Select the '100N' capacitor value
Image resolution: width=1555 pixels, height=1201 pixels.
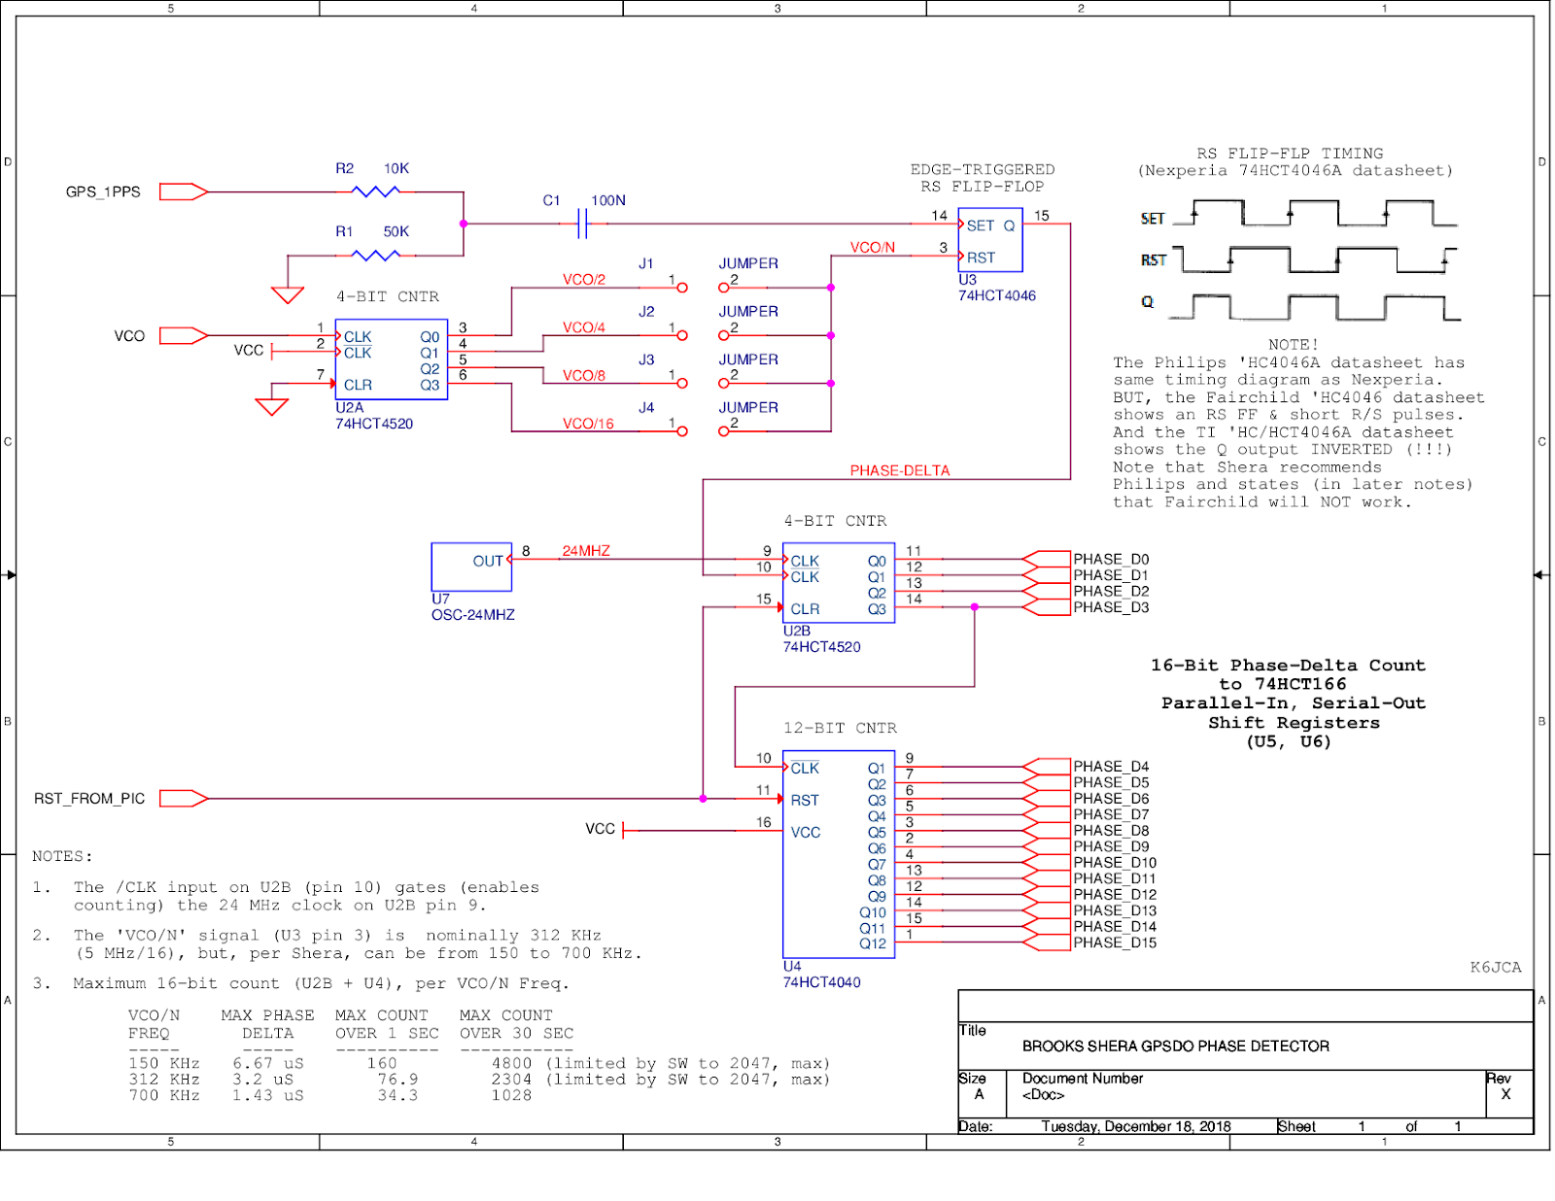click(x=608, y=200)
